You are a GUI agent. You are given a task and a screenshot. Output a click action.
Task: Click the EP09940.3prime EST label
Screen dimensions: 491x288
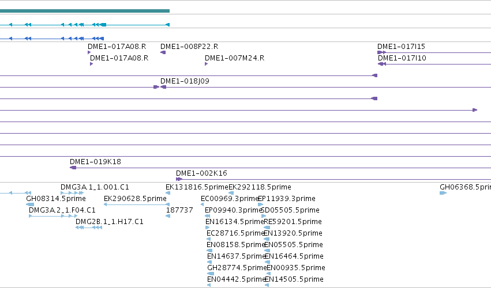coord(233,210)
